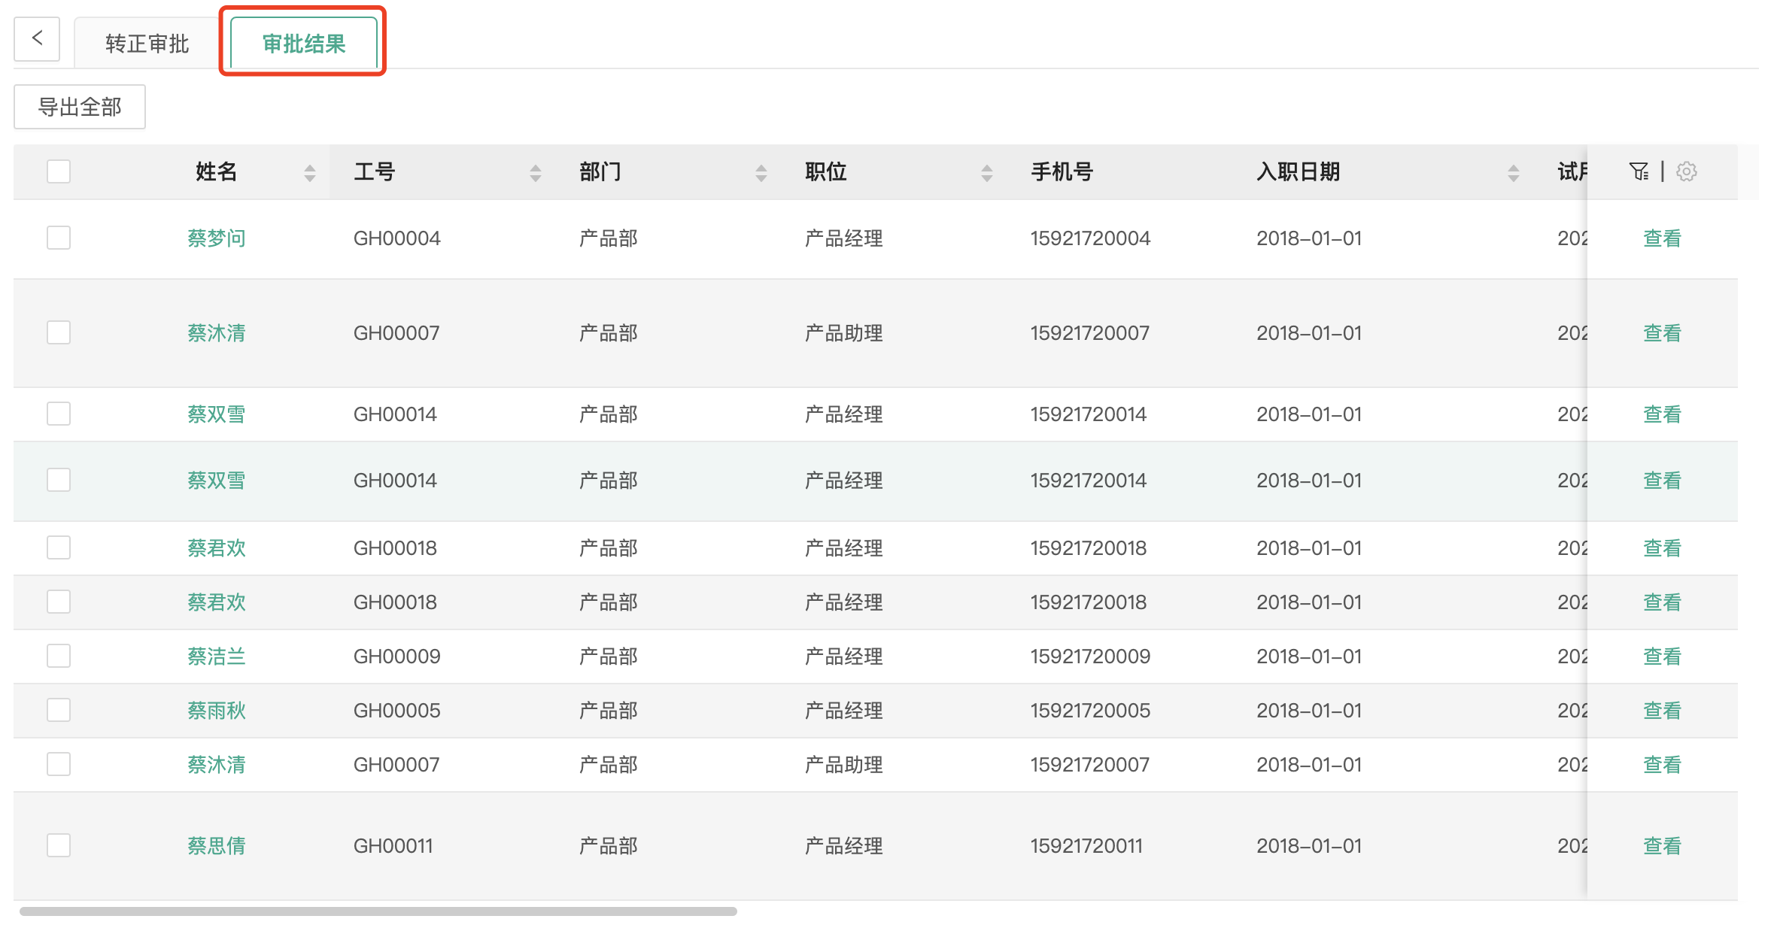Toggle the select-all header checkbox
The height and width of the screenshot is (934, 1786).
pos(59,171)
